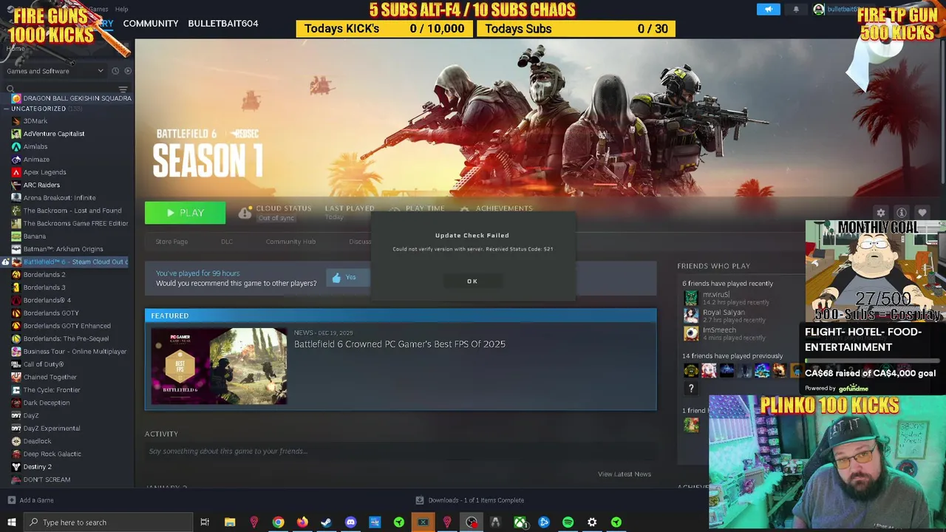Click the Apex Legends game icon
The image size is (946, 532).
tap(16, 172)
